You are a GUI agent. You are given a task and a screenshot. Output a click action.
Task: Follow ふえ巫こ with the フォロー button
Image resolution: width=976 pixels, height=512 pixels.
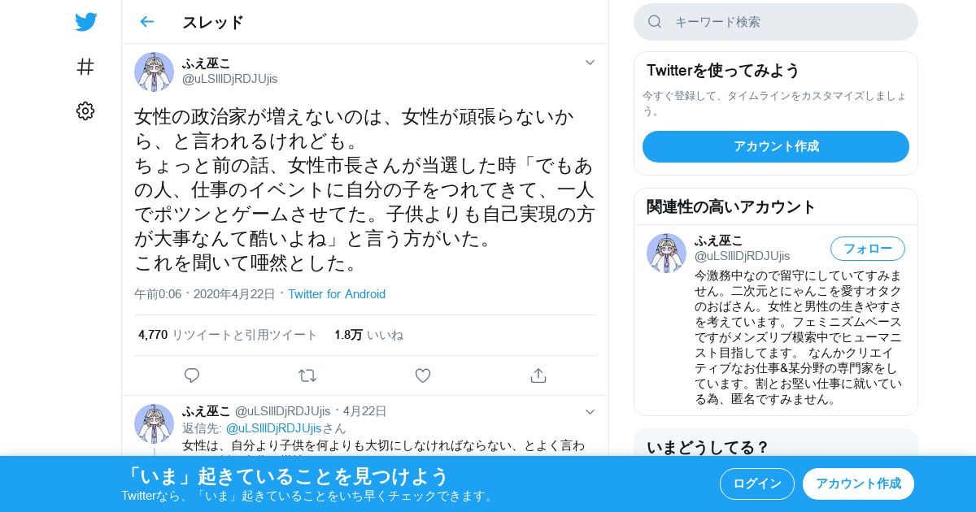(x=867, y=249)
